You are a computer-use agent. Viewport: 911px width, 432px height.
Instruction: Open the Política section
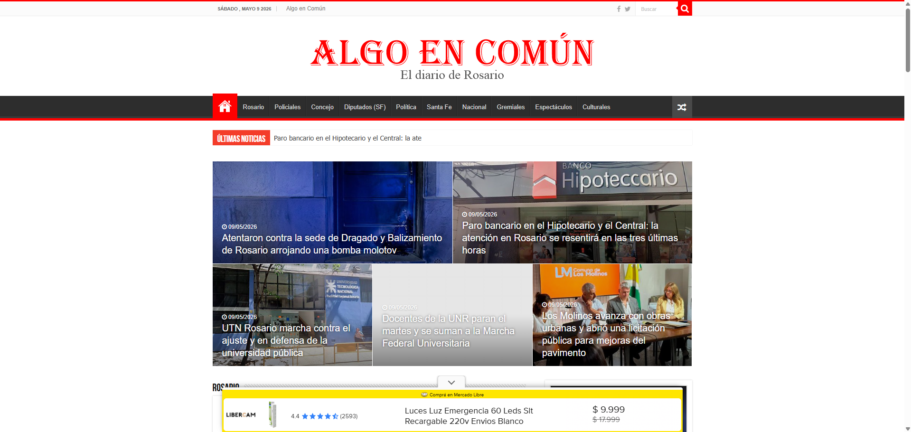pyautogui.click(x=406, y=107)
